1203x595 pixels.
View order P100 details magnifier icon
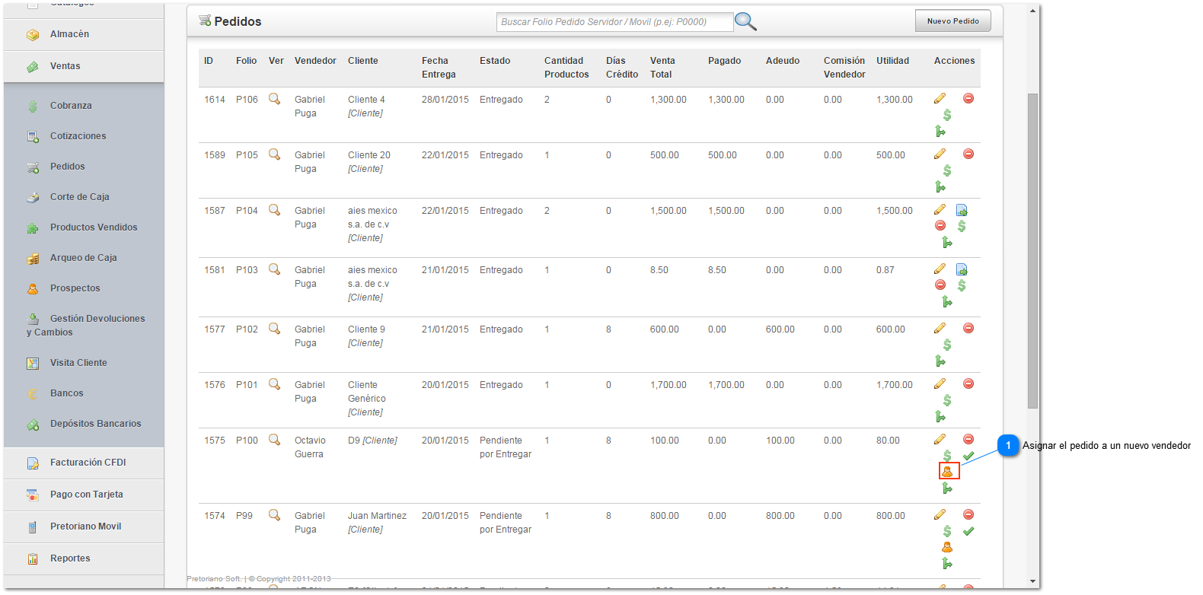(275, 440)
